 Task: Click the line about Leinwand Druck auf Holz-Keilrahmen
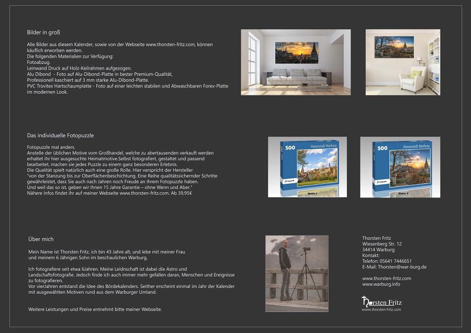coord(80,68)
